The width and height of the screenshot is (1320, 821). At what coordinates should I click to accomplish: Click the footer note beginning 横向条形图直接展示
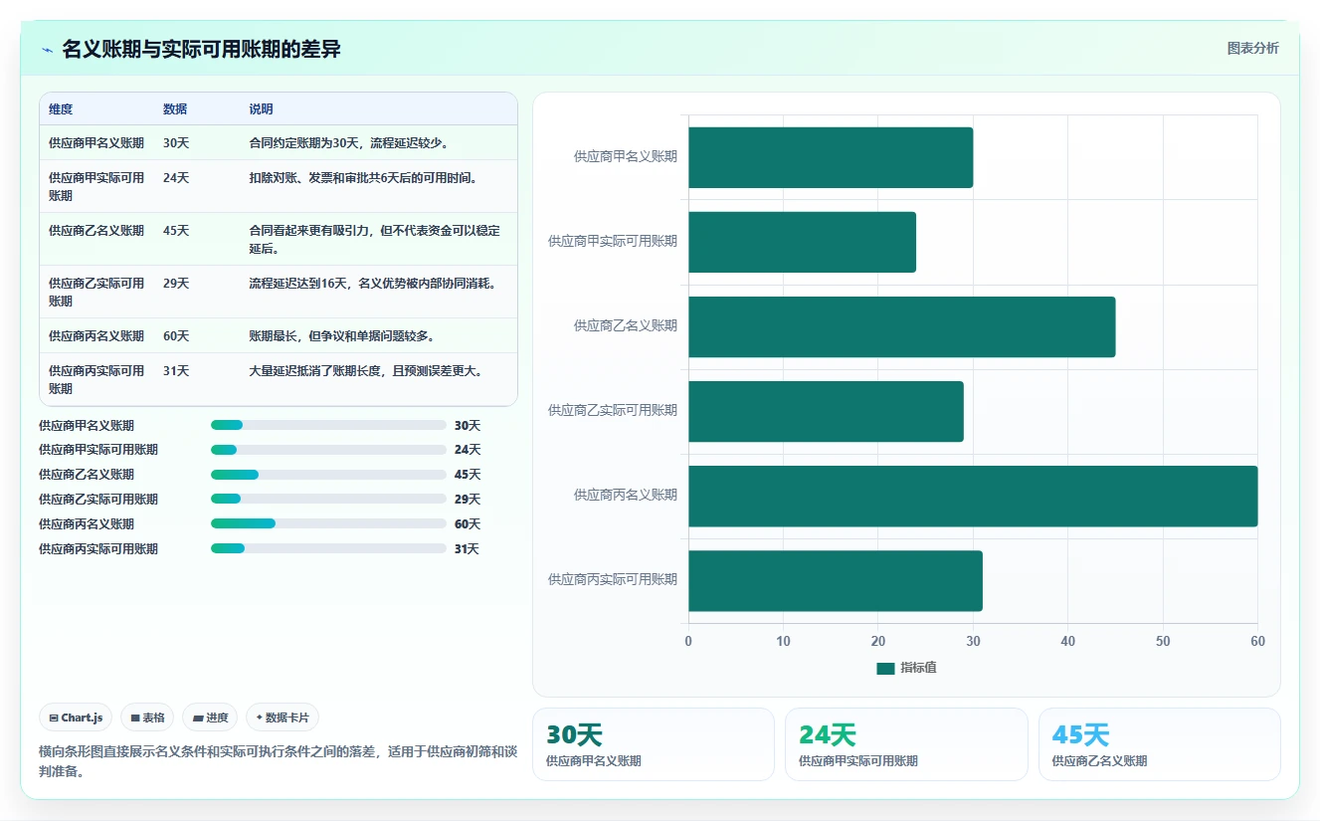[x=279, y=761]
